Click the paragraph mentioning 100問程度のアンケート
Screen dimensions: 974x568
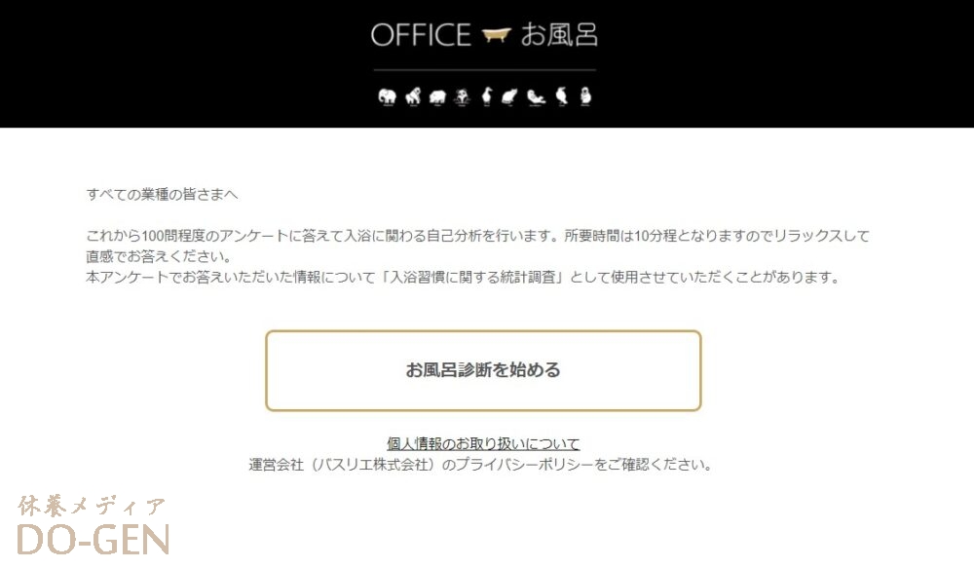pyautogui.click(x=477, y=246)
